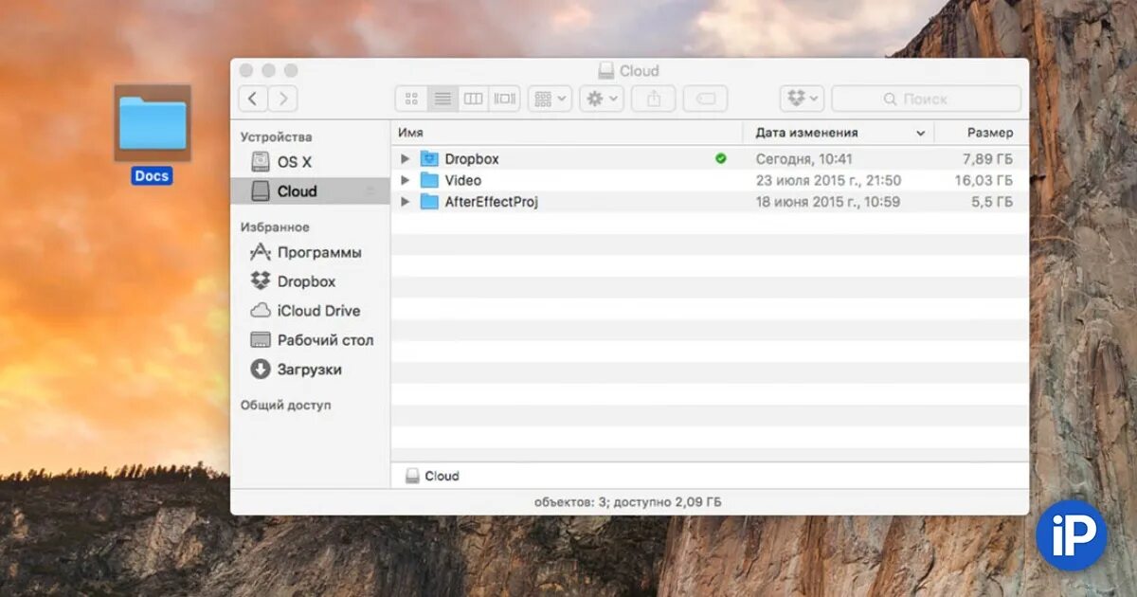Switch to Cover Flow view
Image resolution: width=1137 pixels, height=597 pixels.
click(x=505, y=99)
